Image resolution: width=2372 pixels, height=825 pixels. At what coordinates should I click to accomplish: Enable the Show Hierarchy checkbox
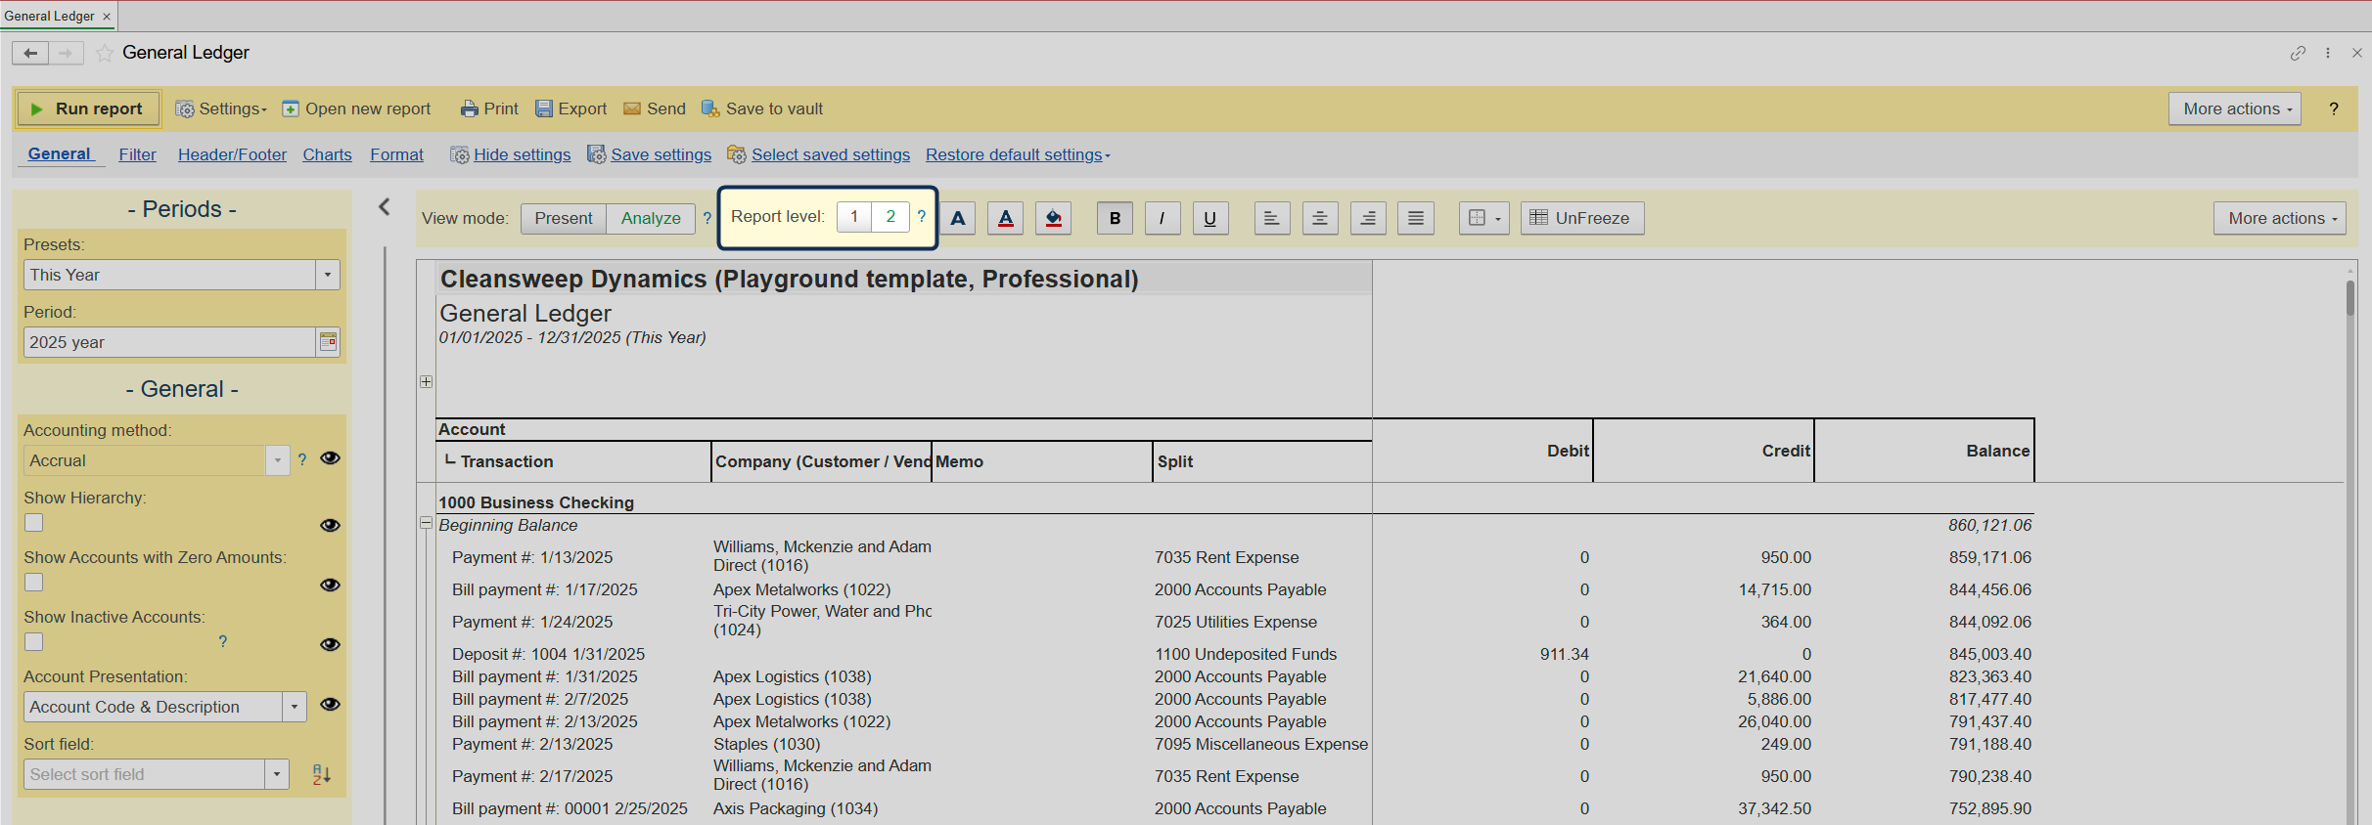34,523
